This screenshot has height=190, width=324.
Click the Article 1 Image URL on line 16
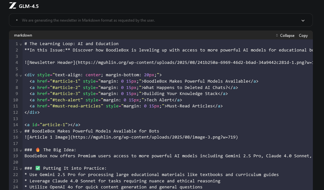154,137
